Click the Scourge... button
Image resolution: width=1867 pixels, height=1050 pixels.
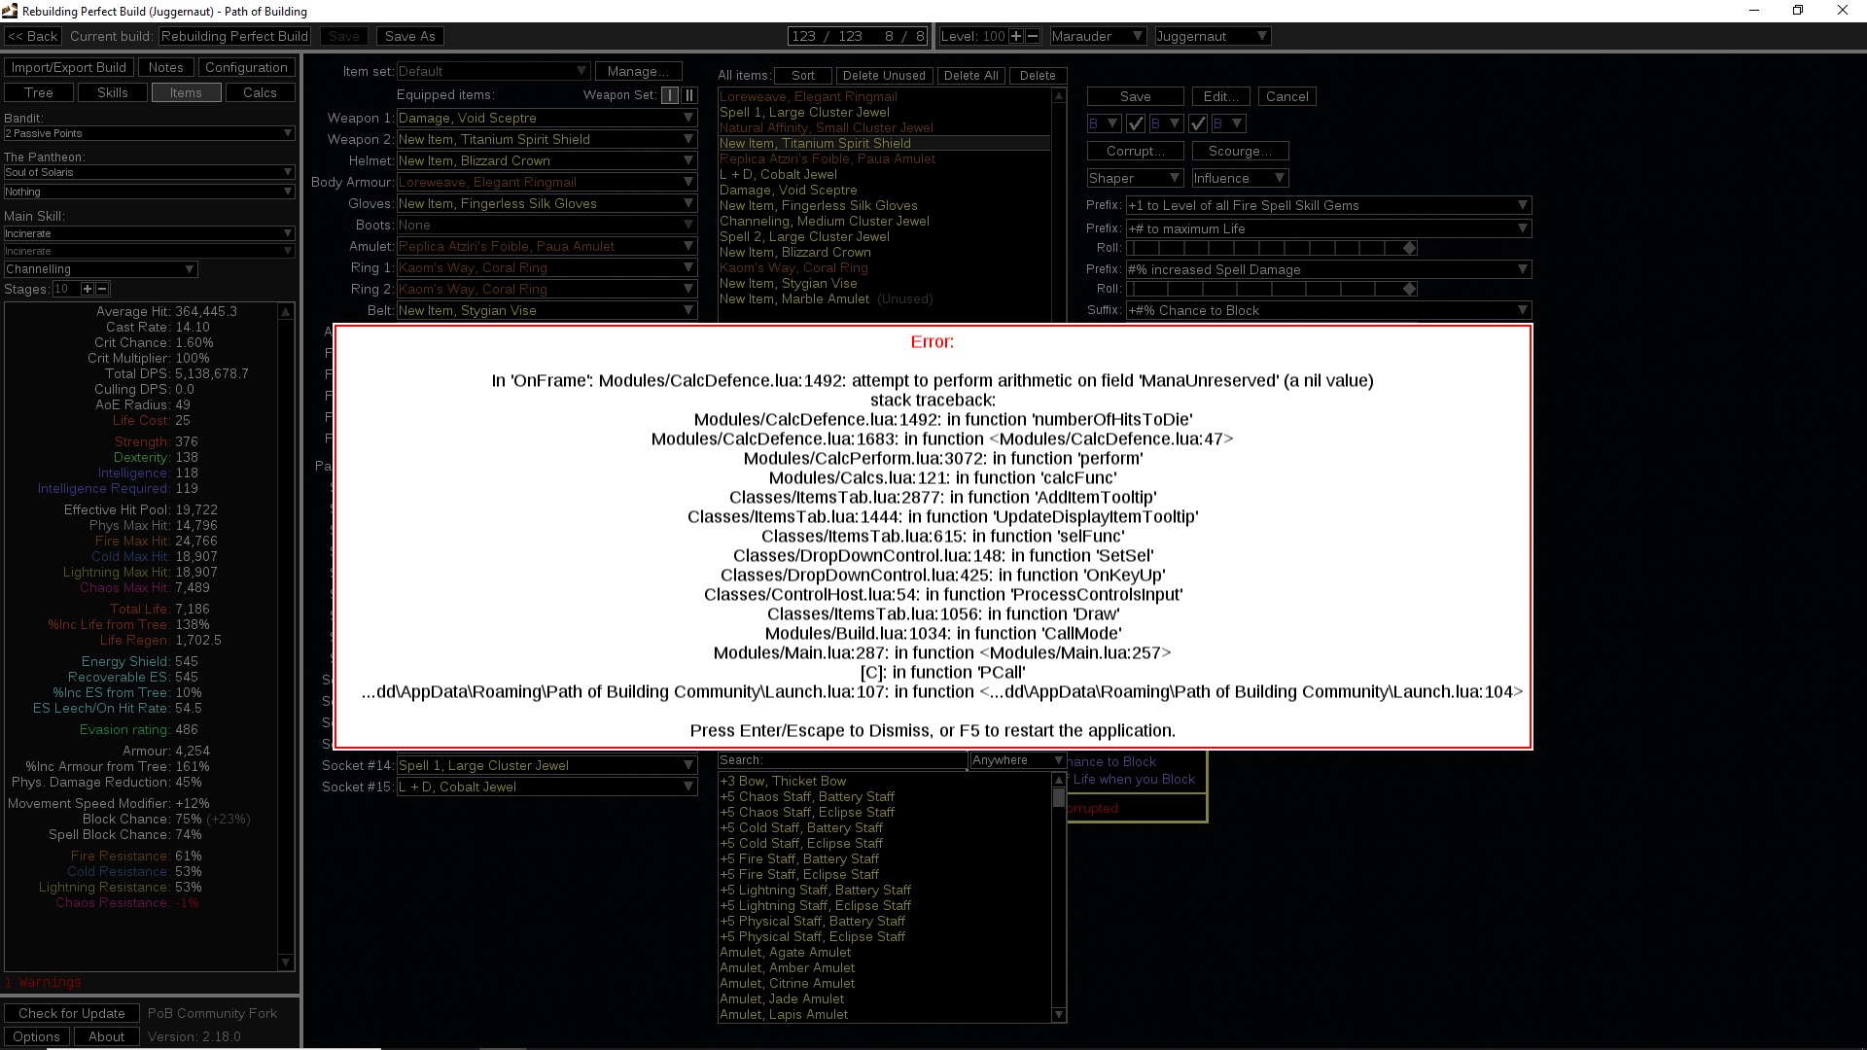[1239, 151]
